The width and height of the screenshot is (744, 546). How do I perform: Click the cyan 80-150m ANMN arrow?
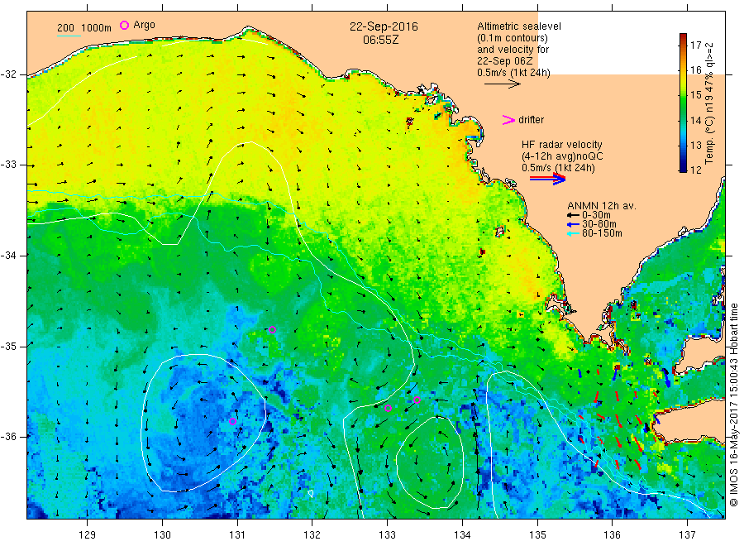pyautogui.click(x=573, y=233)
